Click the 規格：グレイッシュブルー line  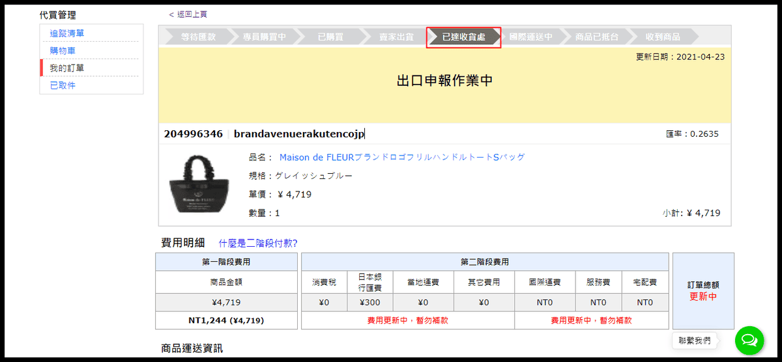[x=300, y=176]
